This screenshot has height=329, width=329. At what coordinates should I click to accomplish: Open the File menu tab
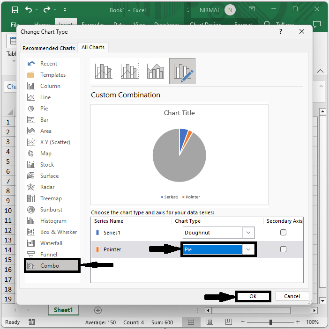point(15,24)
